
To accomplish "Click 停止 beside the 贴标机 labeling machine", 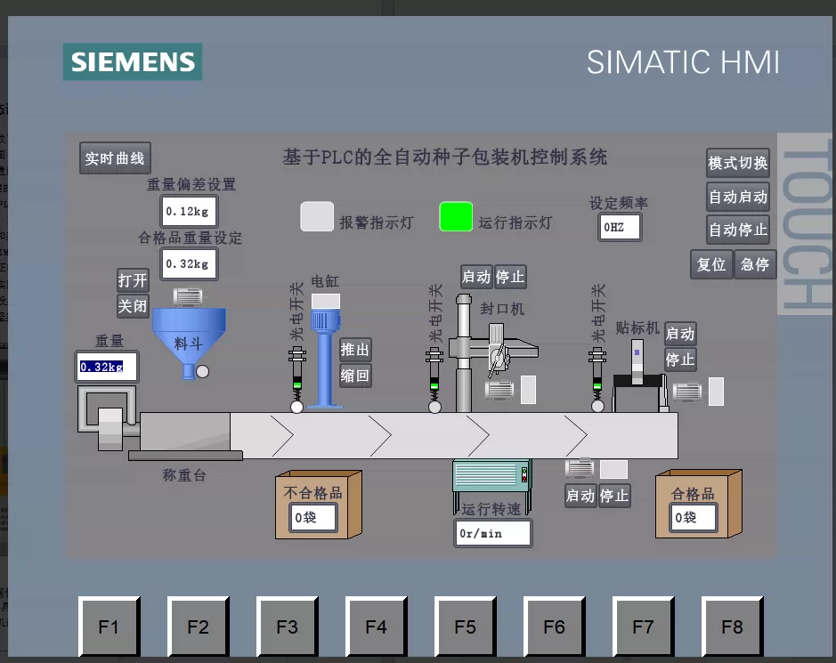I will click(680, 360).
